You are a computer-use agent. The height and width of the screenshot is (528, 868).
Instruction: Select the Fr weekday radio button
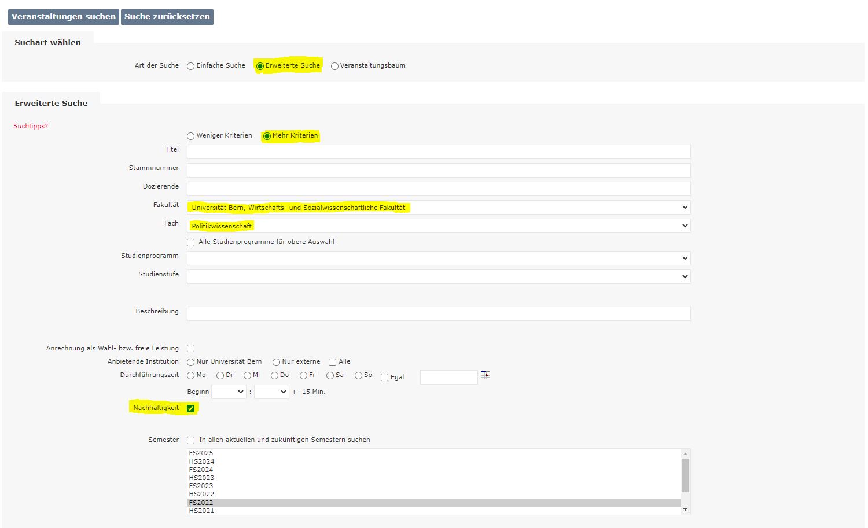coord(303,376)
